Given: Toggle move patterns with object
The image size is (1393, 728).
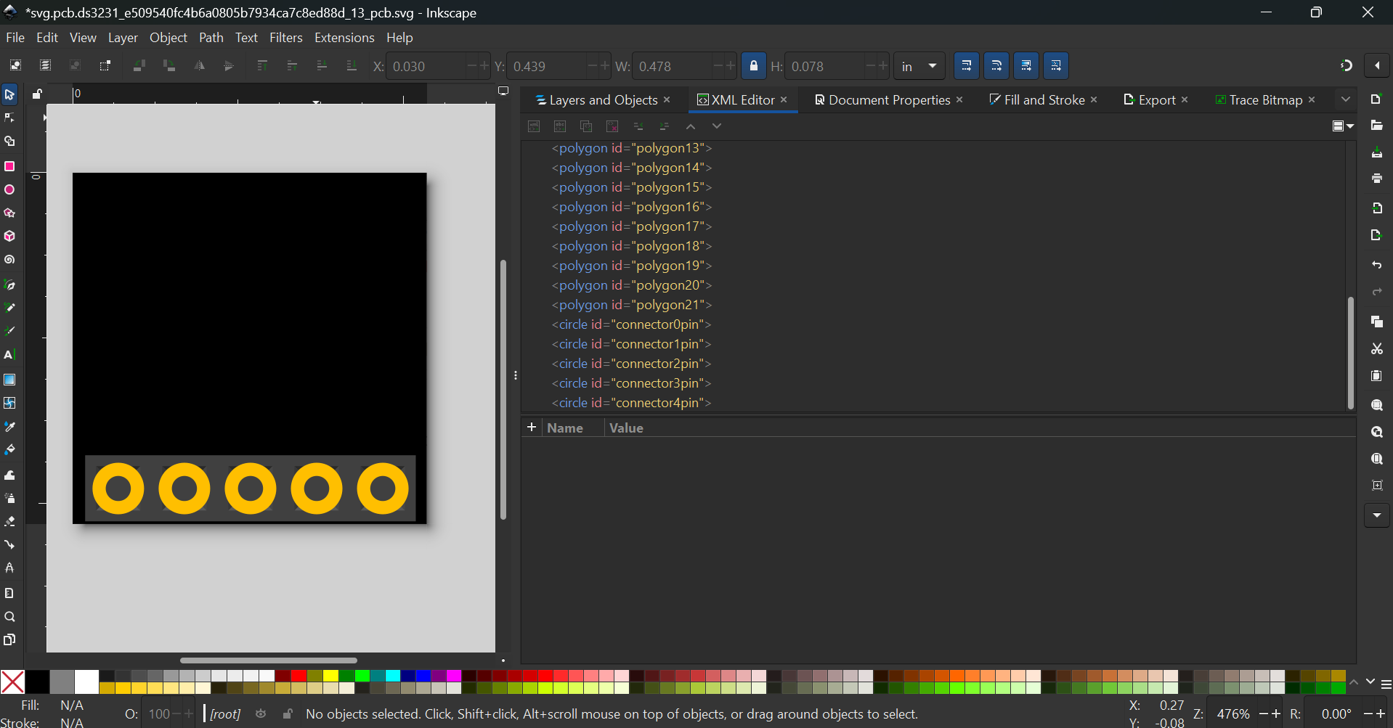Looking at the screenshot, I should [1056, 66].
